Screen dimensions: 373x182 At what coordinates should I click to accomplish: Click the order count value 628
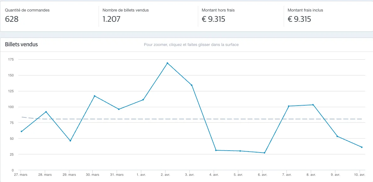pyautogui.click(x=12, y=19)
